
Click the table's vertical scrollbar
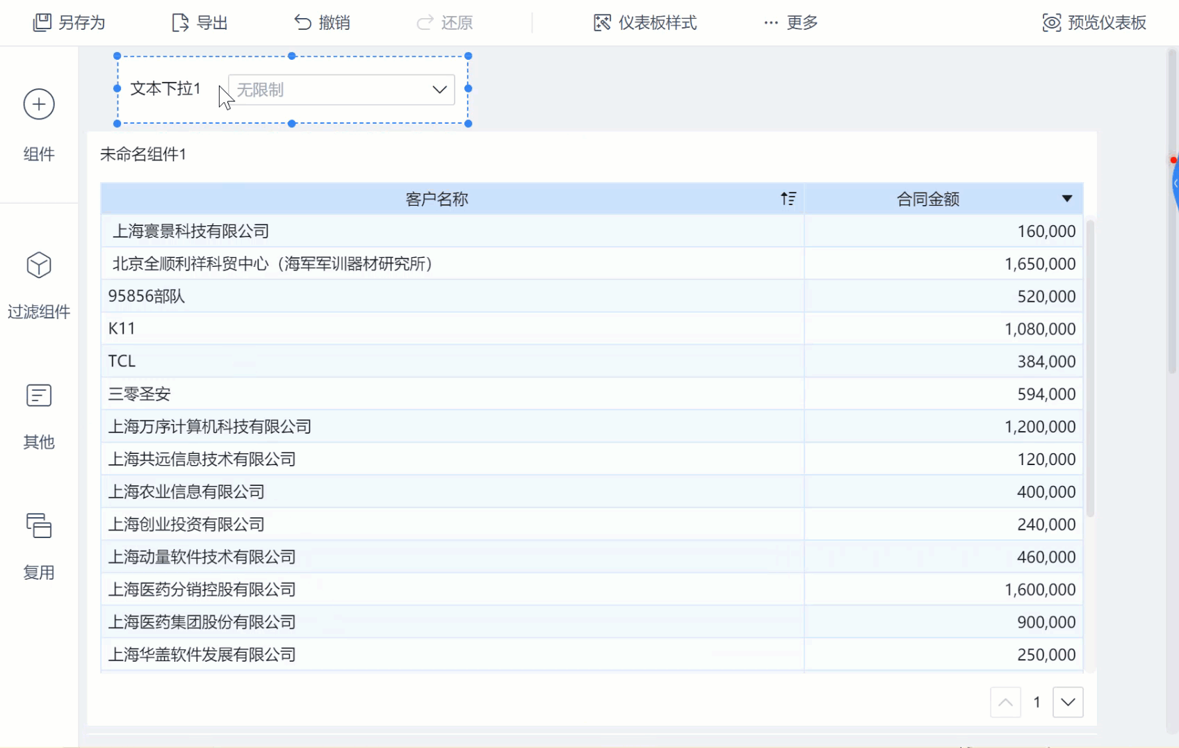[x=1090, y=368]
